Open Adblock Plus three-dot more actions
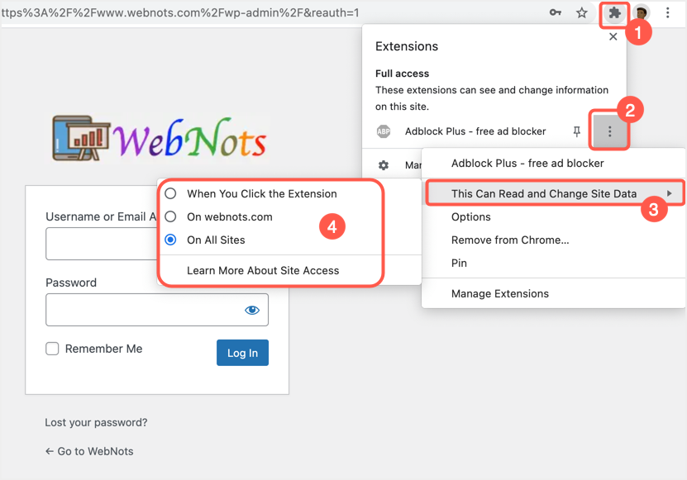 click(x=610, y=132)
